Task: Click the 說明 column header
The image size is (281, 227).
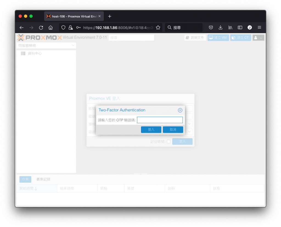Action: [x=187, y=189]
